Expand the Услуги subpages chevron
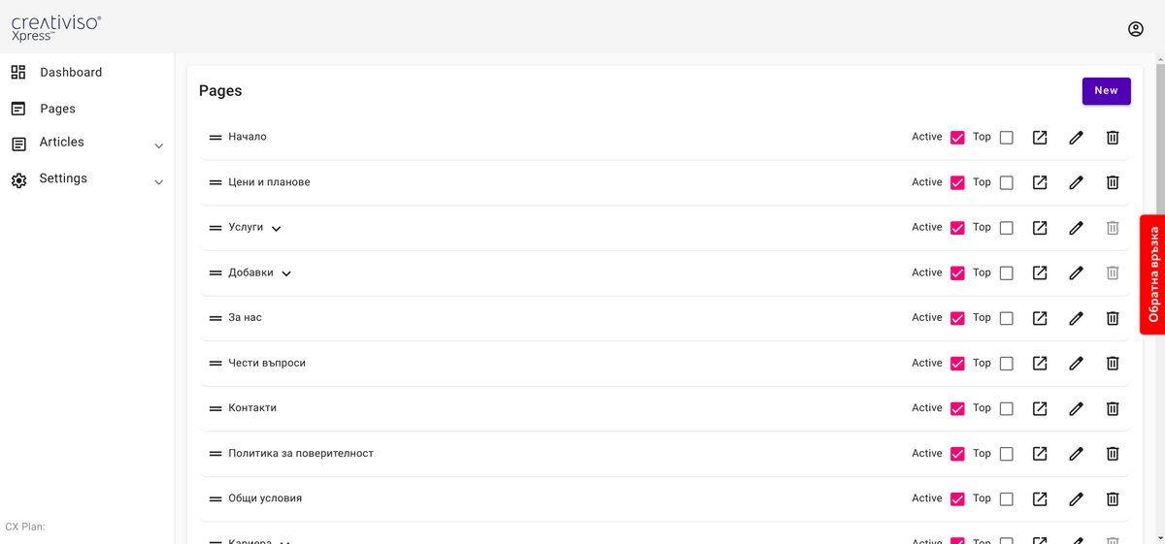Viewport: 1165px width, 544px height. pyautogui.click(x=277, y=229)
